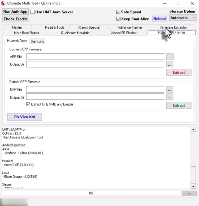Click the Check Credits button
Viewport: 199px width, 206px height.
coord(16,19)
